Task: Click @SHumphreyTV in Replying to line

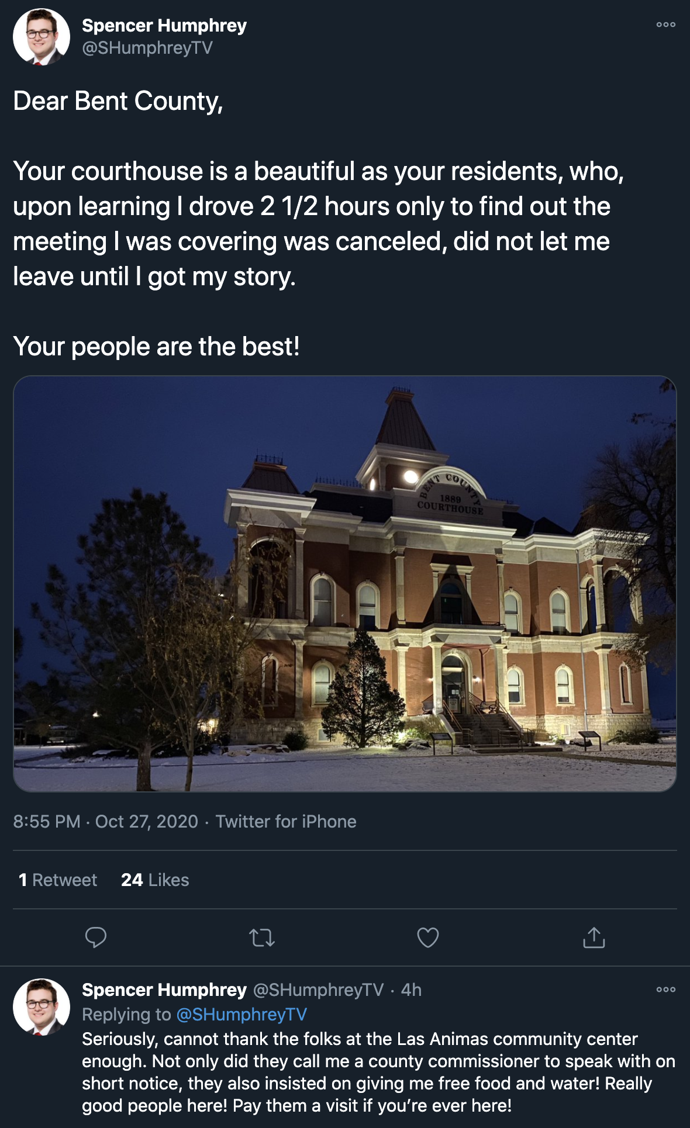Action: click(241, 1014)
